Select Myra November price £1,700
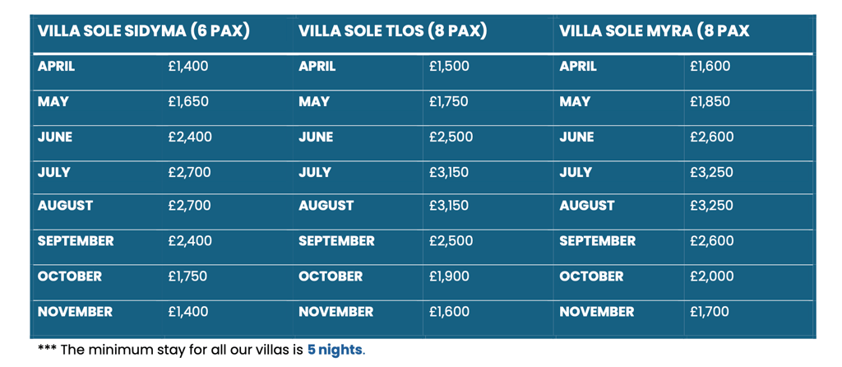This screenshot has height=367, width=842. [710, 312]
